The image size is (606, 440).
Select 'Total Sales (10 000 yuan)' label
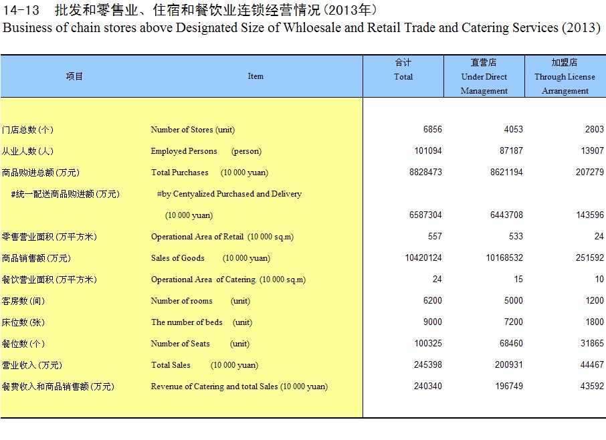pyautogui.click(x=205, y=365)
